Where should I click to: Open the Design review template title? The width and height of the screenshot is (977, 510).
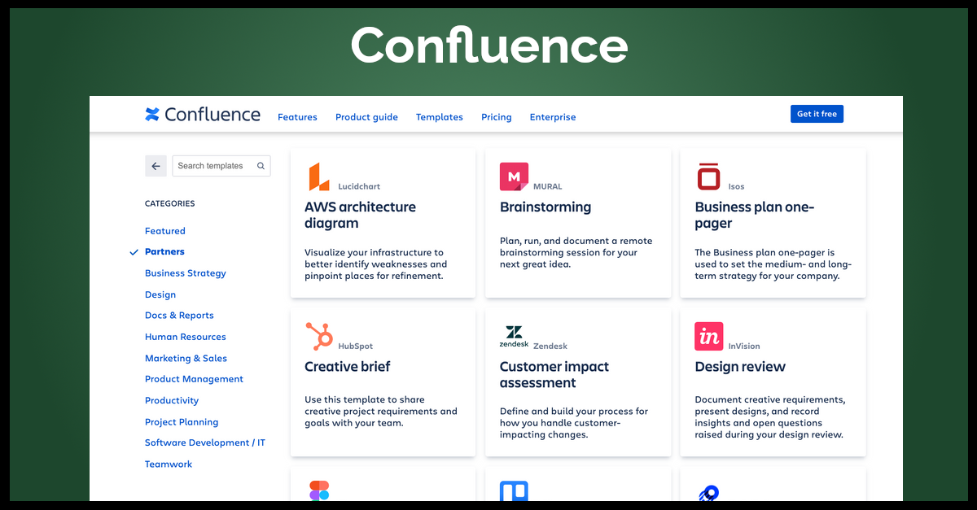(740, 367)
